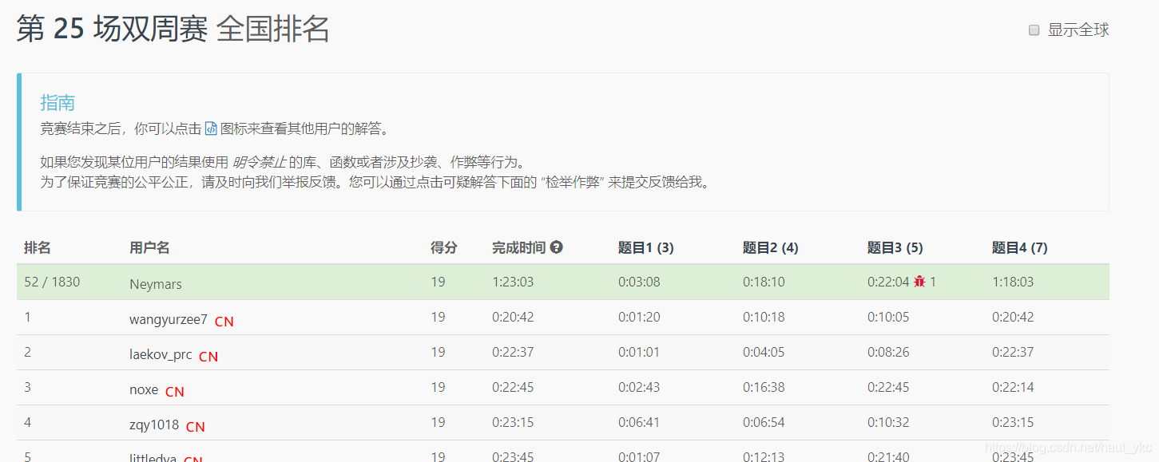The width and height of the screenshot is (1159, 462).
Task: Click the CN flag next to noxe
Action: pyautogui.click(x=175, y=391)
